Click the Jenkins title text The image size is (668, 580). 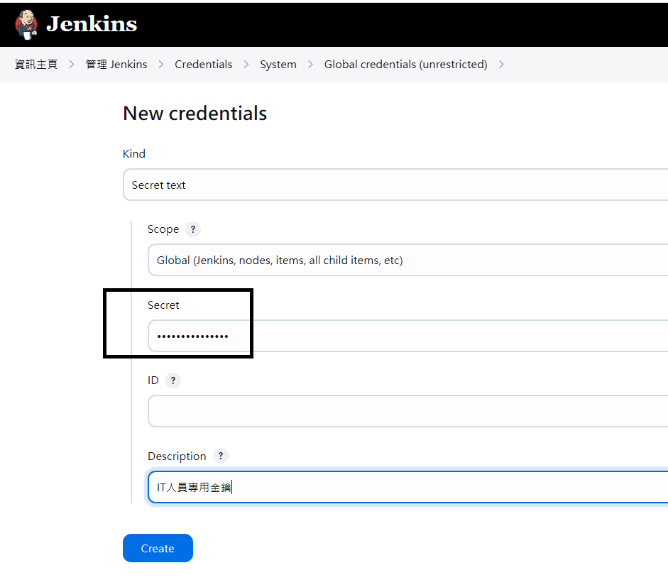[92, 24]
